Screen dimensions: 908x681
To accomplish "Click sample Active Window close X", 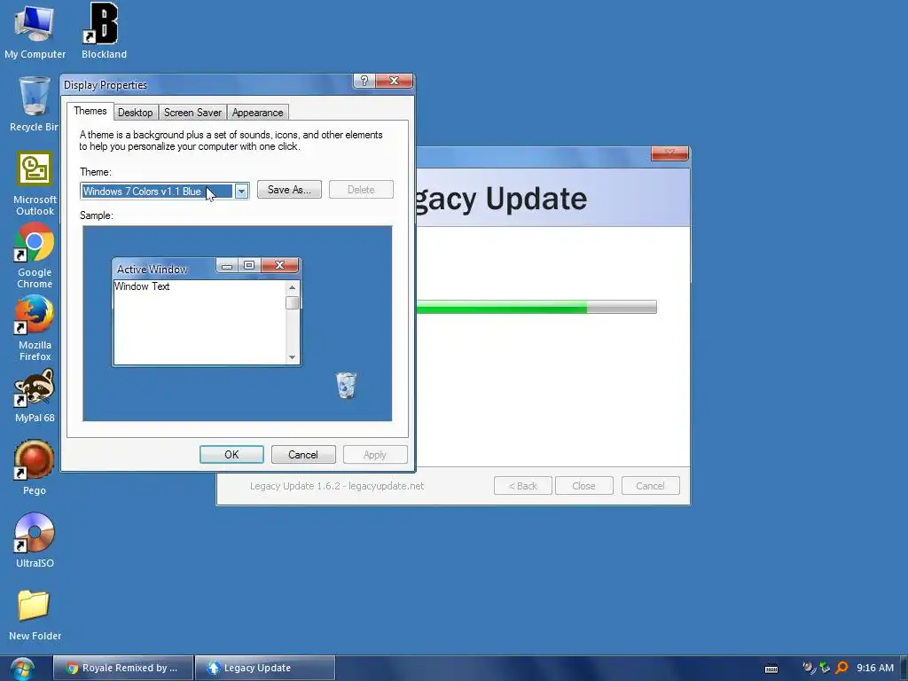I will (x=279, y=265).
